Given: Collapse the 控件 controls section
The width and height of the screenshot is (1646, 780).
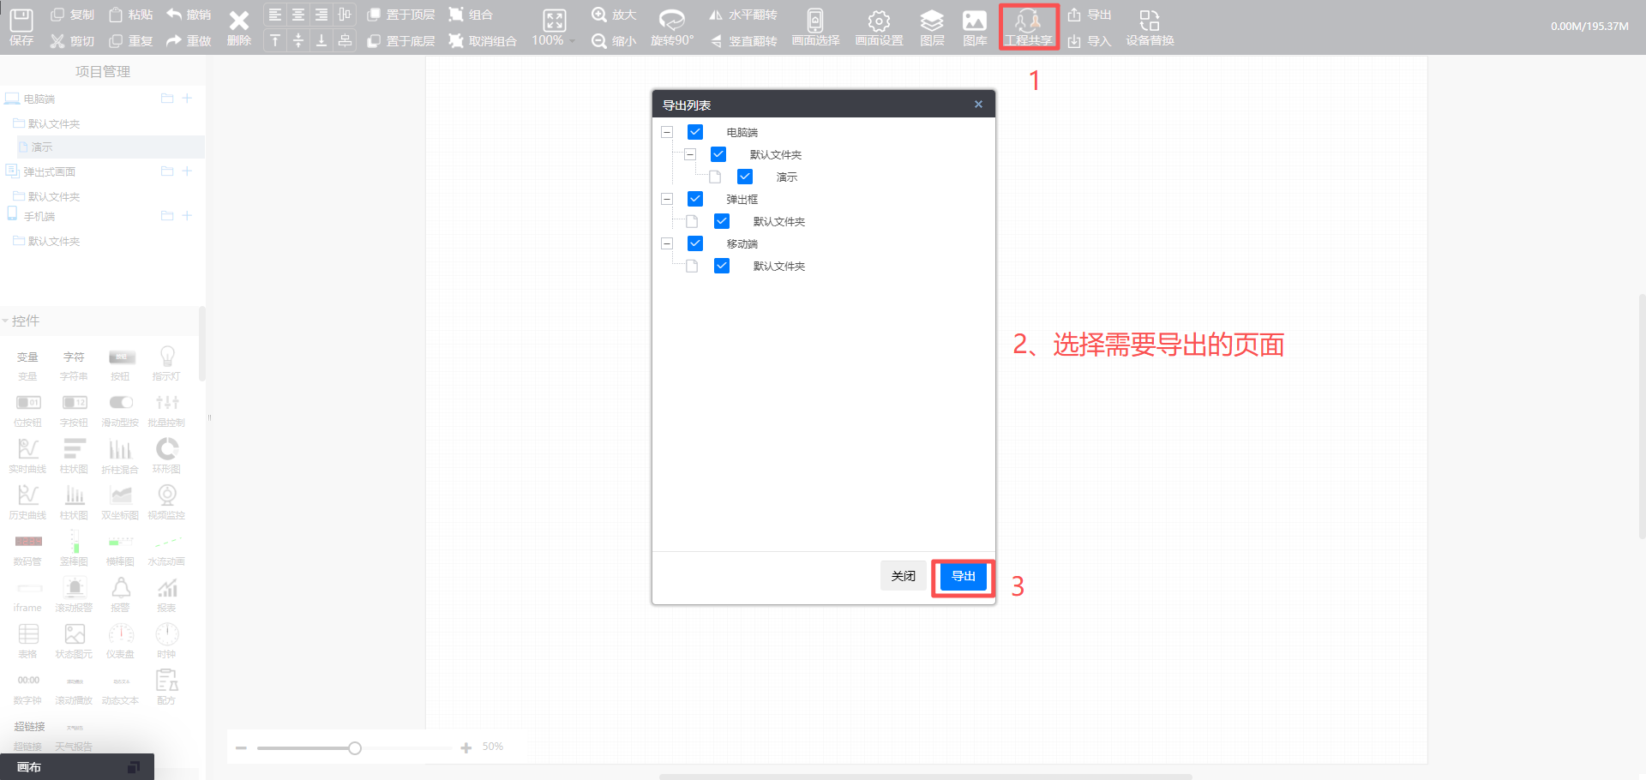Looking at the screenshot, I should click(x=7, y=321).
